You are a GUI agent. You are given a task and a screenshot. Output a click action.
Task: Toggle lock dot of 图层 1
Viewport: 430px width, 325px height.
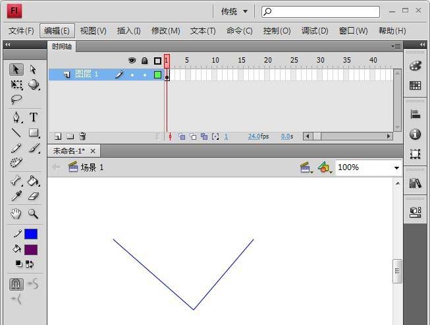145,75
